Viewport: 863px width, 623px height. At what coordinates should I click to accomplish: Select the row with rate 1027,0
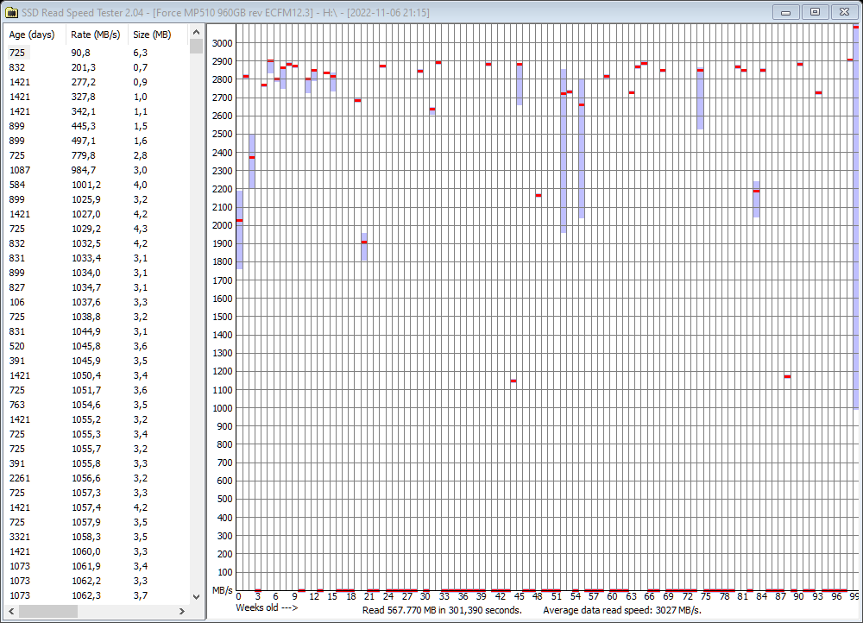click(x=97, y=214)
